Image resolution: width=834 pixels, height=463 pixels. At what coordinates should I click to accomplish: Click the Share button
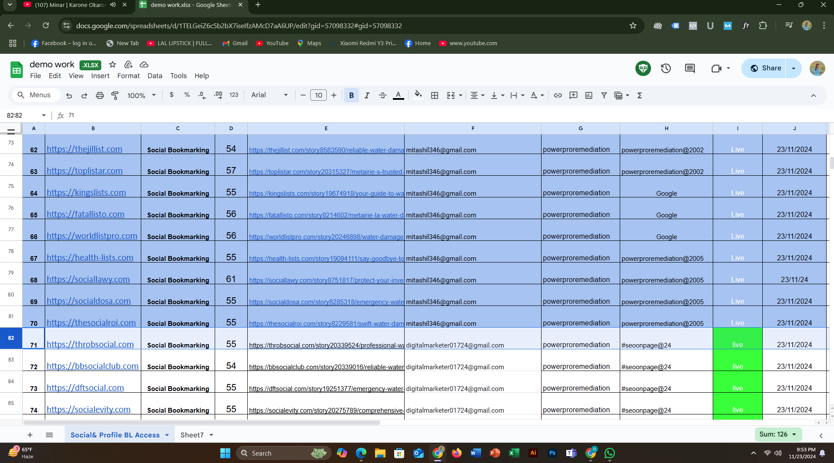(x=765, y=69)
